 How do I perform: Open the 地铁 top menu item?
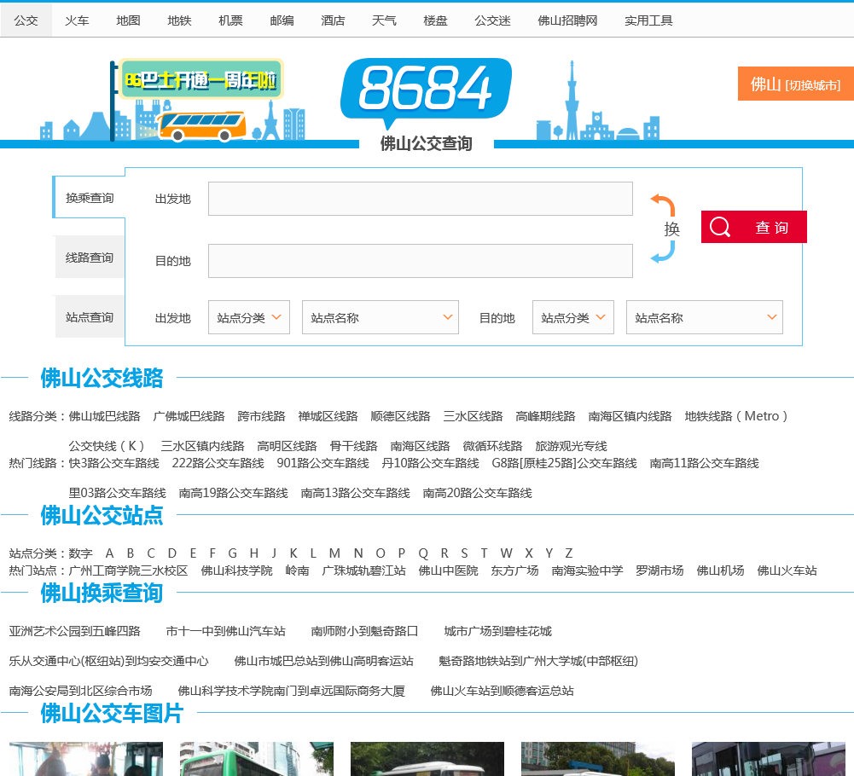tap(179, 20)
